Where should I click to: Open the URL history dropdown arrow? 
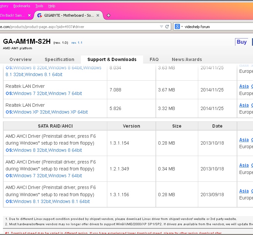coord(161,27)
